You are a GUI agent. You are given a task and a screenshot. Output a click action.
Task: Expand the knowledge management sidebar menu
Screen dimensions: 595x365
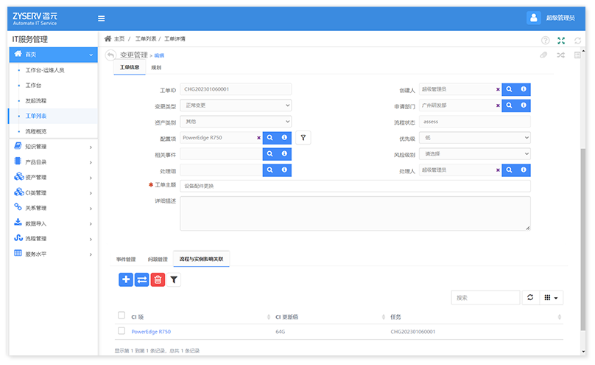[x=53, y=147]
